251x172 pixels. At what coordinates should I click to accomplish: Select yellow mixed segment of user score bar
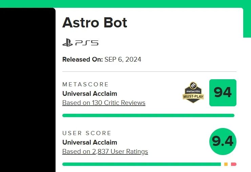click(226, 164)
